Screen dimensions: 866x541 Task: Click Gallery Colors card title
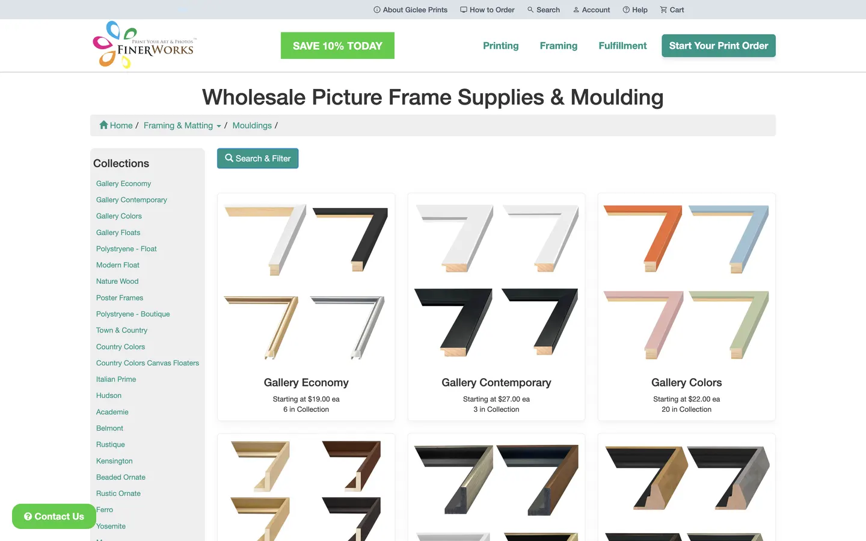point(686,382)
